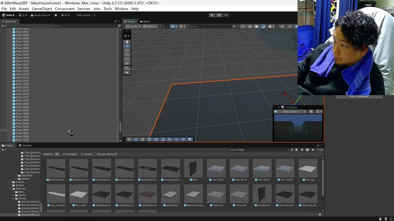Open the account dropdown beside Unity 6

click(23, 15)
